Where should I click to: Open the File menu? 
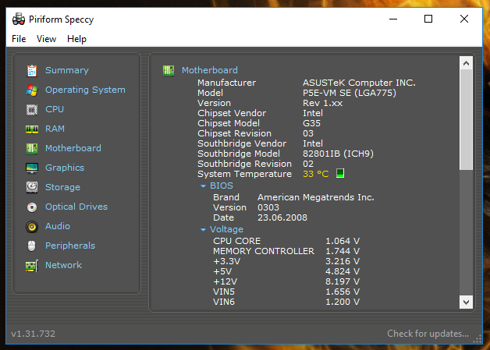pyautogui.click(x=19, y=39)
